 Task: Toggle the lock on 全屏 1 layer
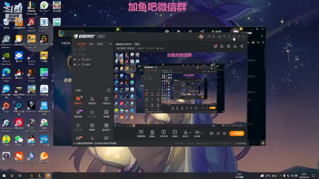point(79,64)
